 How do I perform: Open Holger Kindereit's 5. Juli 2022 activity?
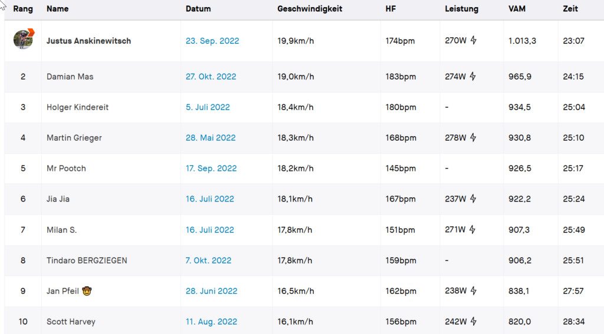click(x=208, y=107)
